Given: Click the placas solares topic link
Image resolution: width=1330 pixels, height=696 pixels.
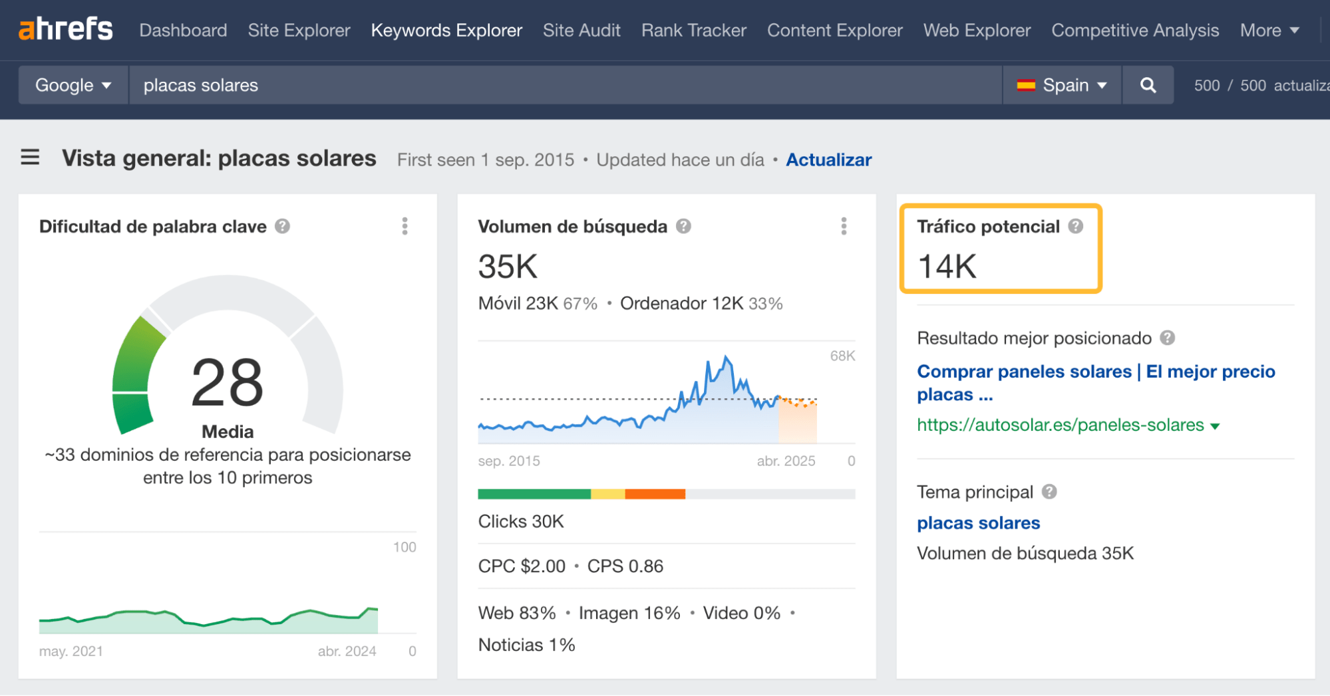Looking at the screenshot, I should 977,522.
